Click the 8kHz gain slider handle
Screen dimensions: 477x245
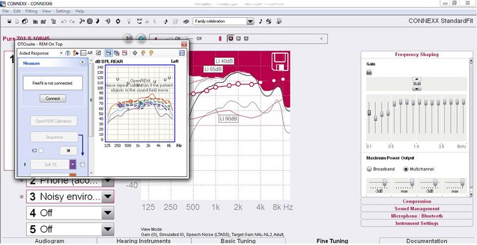click(464, 102)
